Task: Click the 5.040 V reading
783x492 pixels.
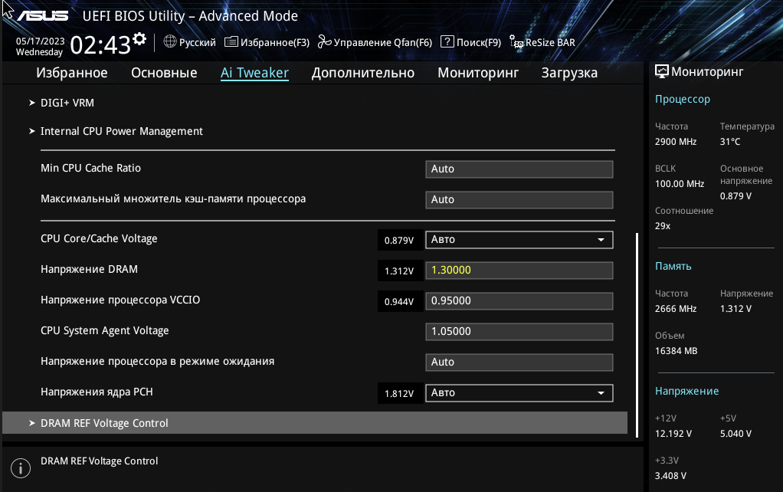Action: (x=735, y=434)
